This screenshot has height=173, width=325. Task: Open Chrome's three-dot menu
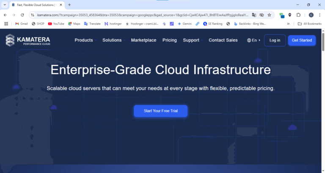[319, 15]
